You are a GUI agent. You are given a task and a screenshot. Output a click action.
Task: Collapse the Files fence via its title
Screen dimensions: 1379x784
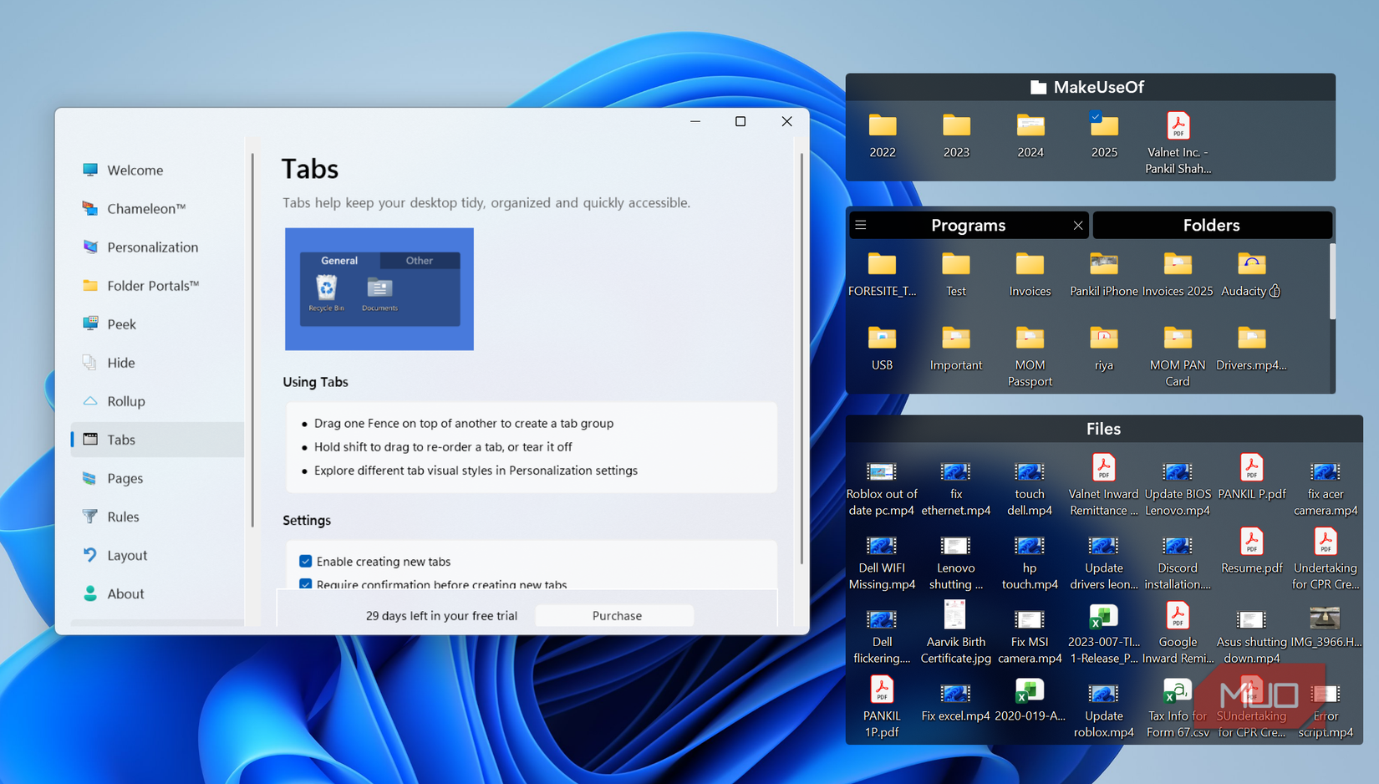pos(1103,428)
